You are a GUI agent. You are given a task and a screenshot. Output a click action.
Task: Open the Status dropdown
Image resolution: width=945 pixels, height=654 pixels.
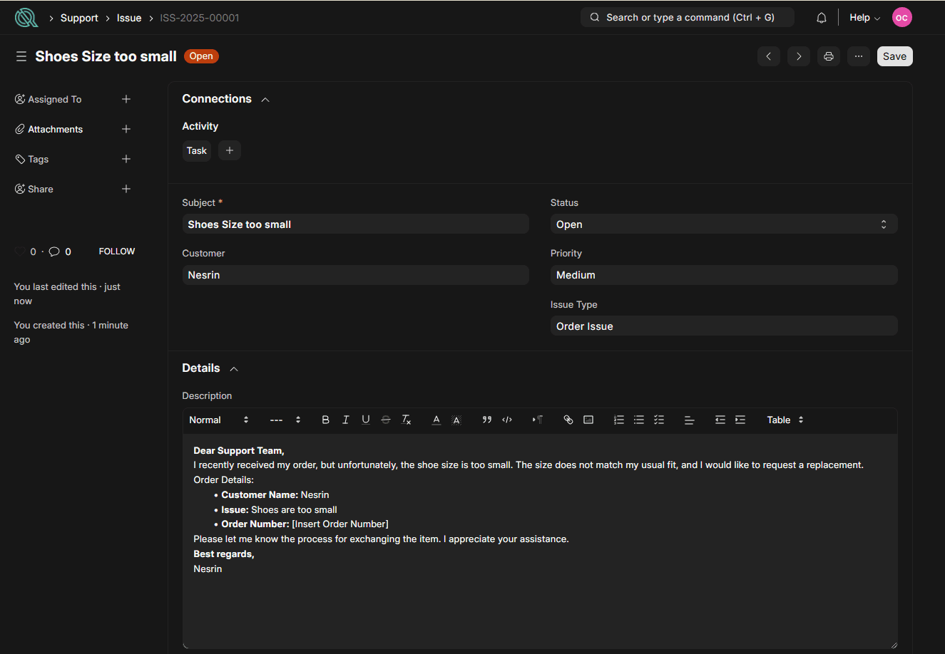tap(724, 224)
